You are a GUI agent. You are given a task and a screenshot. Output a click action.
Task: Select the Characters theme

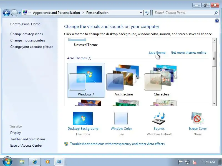[162, 80]
